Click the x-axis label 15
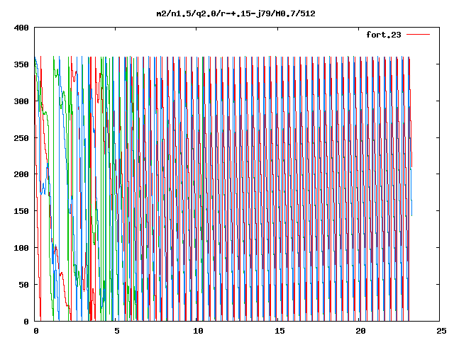This screenshot has width=454, height=340. [x=279, y=331]
